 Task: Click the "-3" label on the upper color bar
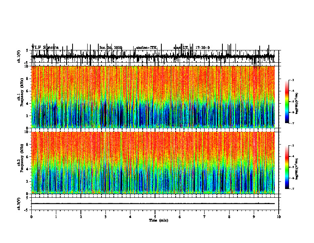292,80
